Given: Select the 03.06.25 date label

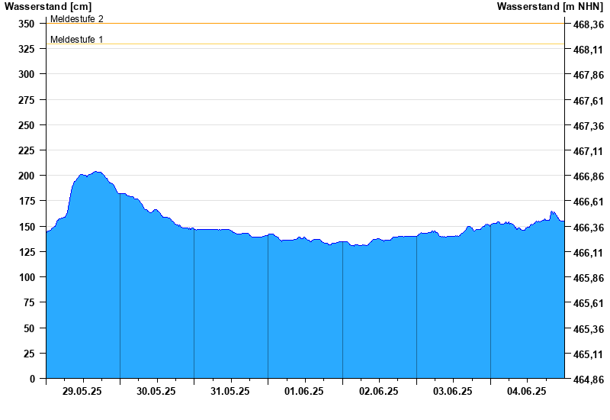Looking at the screenshot, I should coord(452,391).
